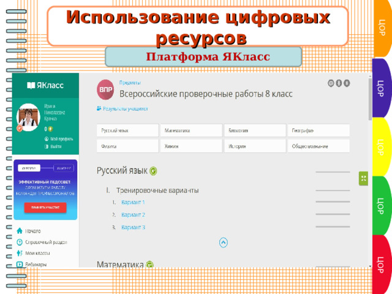The height and width of the screenshot is (294, 392).
Task: Click the email share icon at top right
Action: coord(331,83)
